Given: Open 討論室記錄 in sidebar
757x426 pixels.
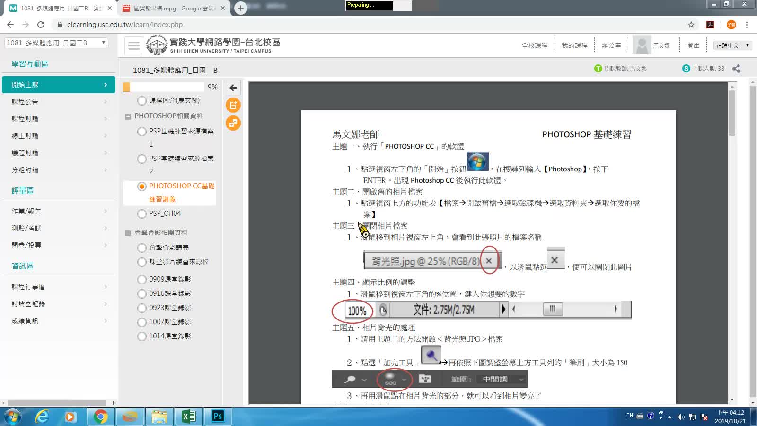Looking at the screenshot, I should 59,304.
